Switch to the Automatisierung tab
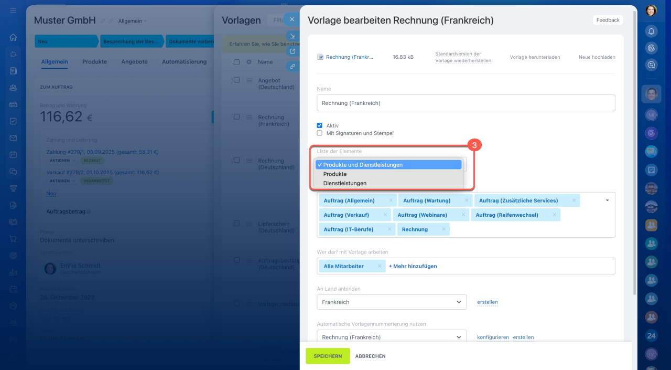 tap(184, 61)
